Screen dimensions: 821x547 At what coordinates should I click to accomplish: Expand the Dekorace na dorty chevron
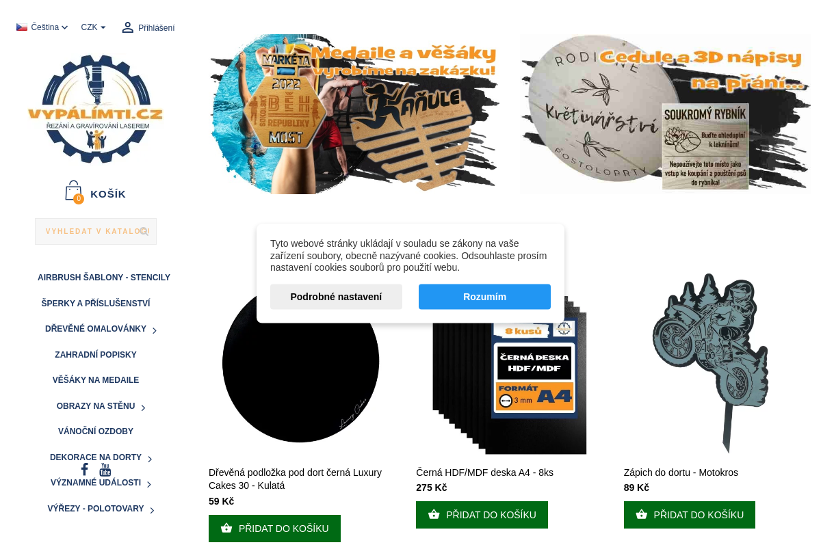150,459
